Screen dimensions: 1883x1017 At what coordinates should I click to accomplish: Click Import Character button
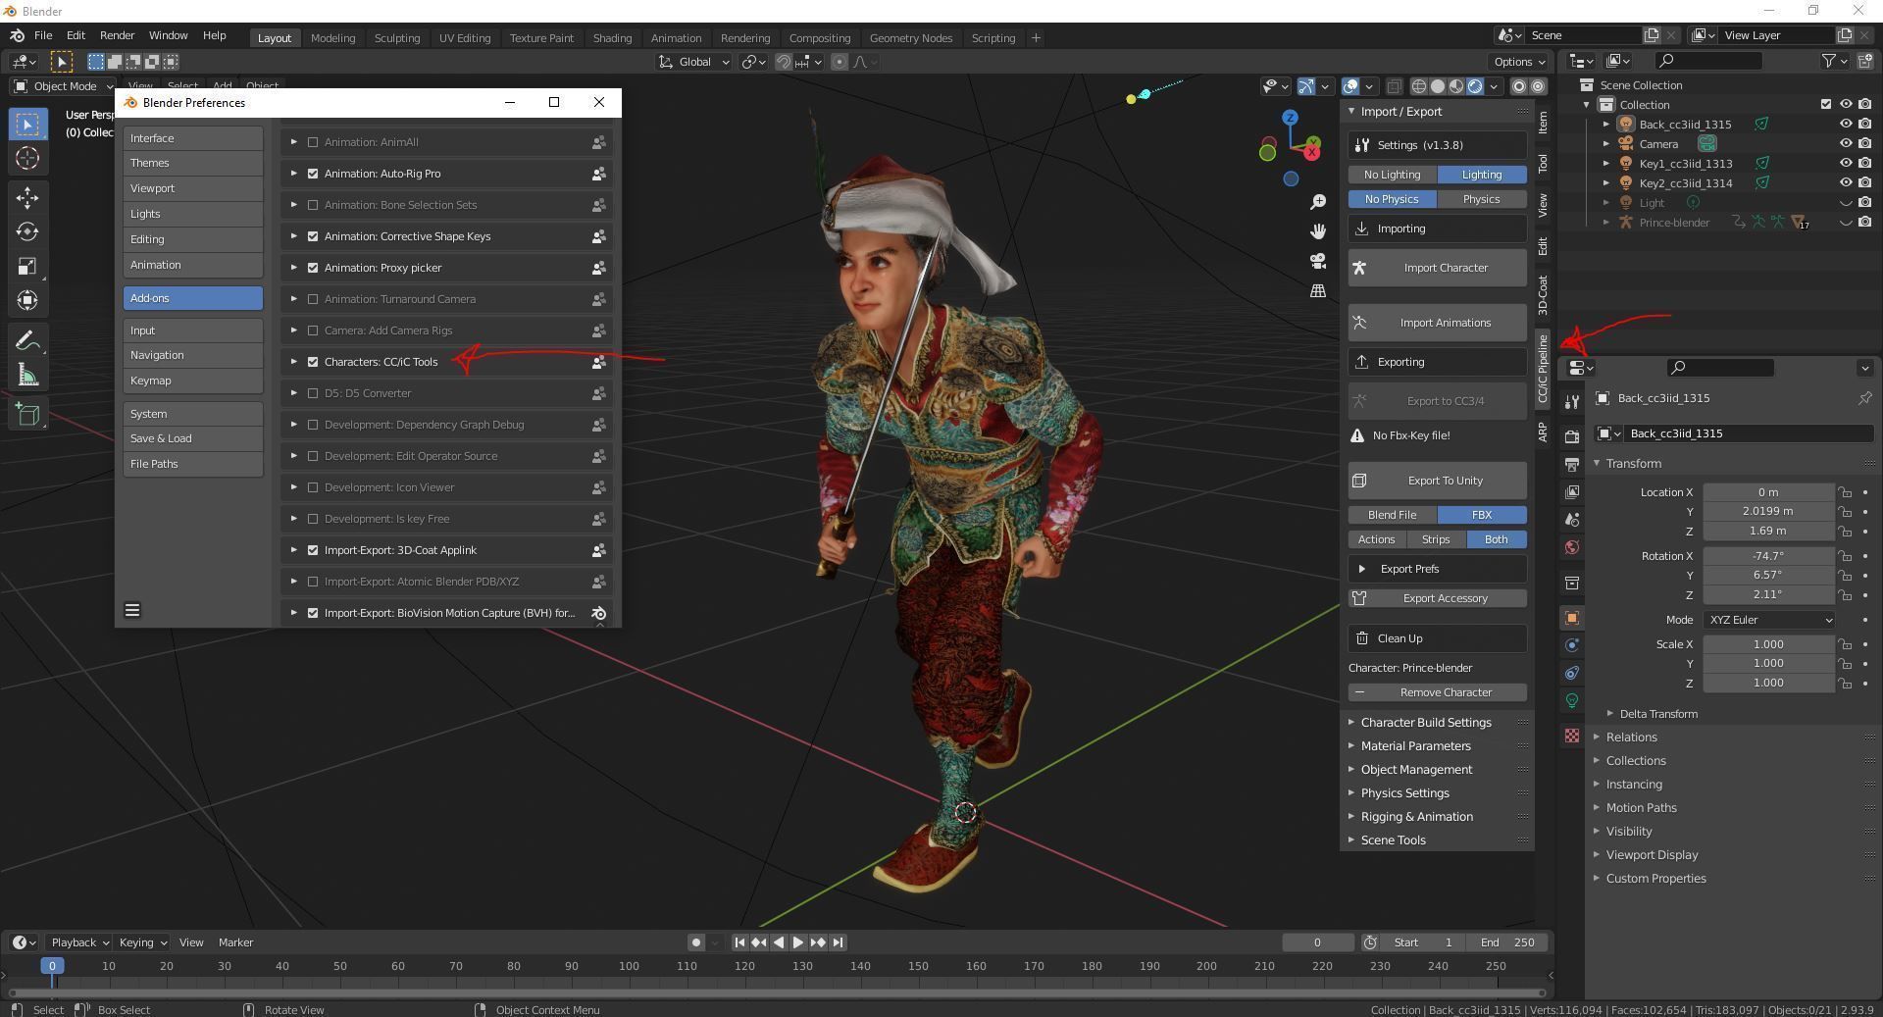(1437, 268)
